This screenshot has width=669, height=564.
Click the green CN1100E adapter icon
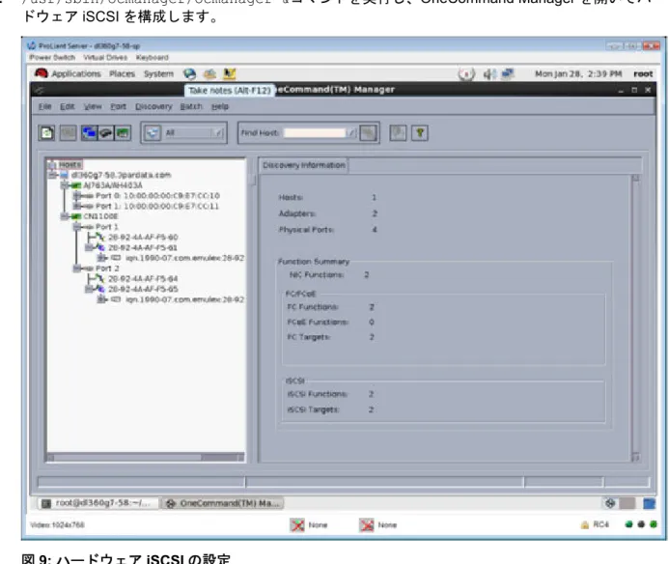point(76,216)
